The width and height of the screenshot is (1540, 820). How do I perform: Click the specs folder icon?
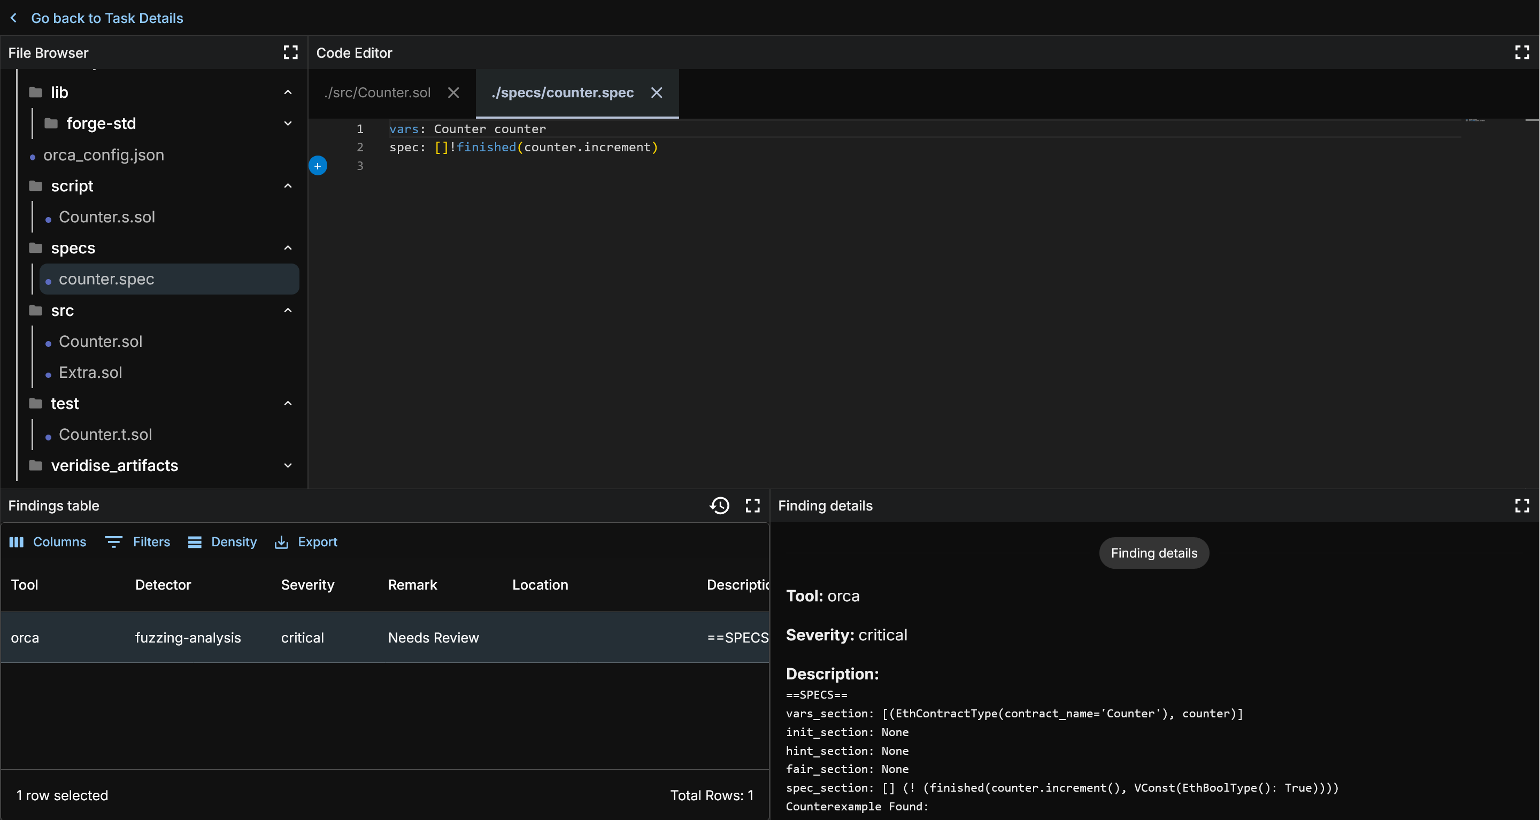tap(36, 248)
